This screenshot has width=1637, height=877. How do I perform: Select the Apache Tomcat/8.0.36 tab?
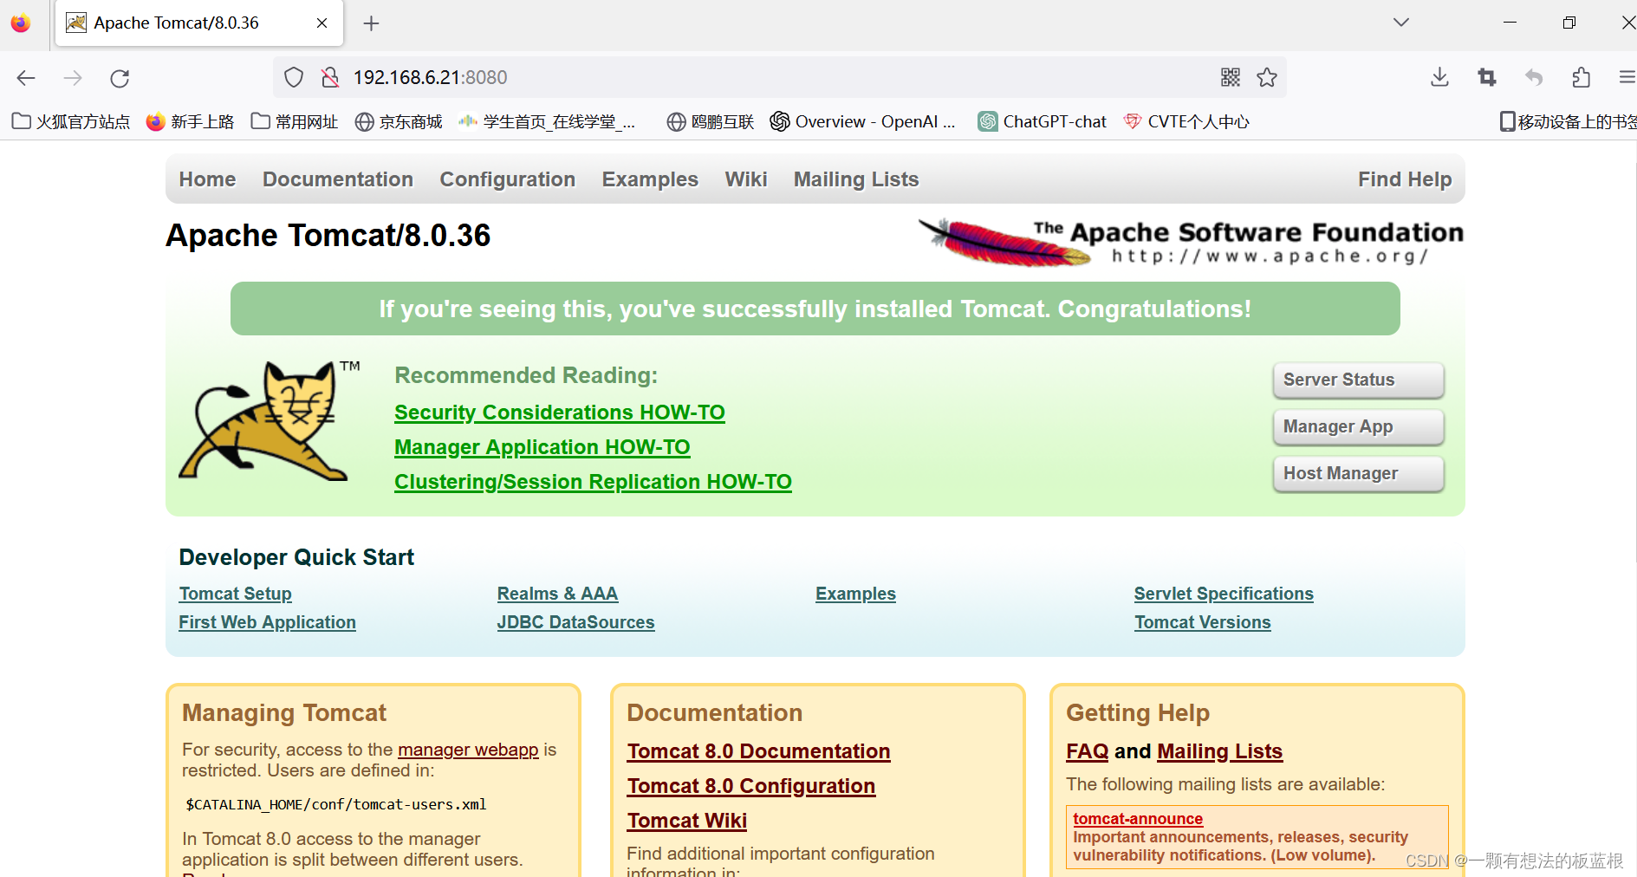(x=199, y=23)
